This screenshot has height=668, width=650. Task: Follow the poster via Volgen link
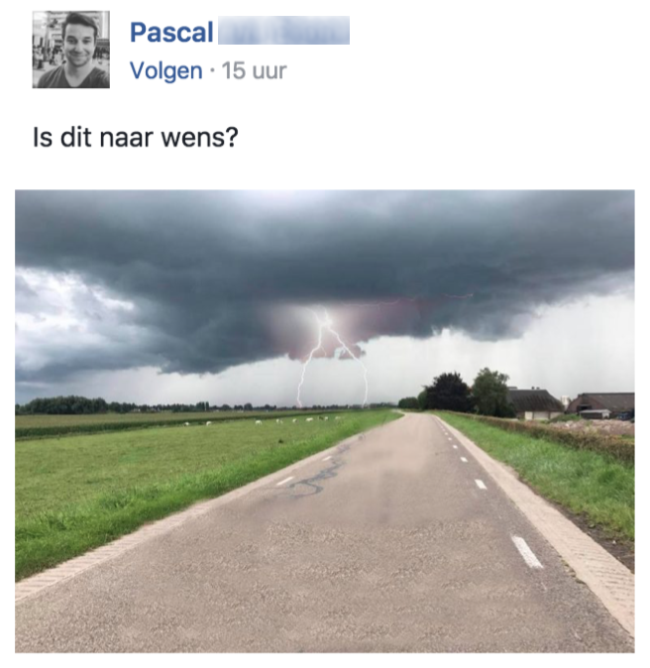click(166, 70)
